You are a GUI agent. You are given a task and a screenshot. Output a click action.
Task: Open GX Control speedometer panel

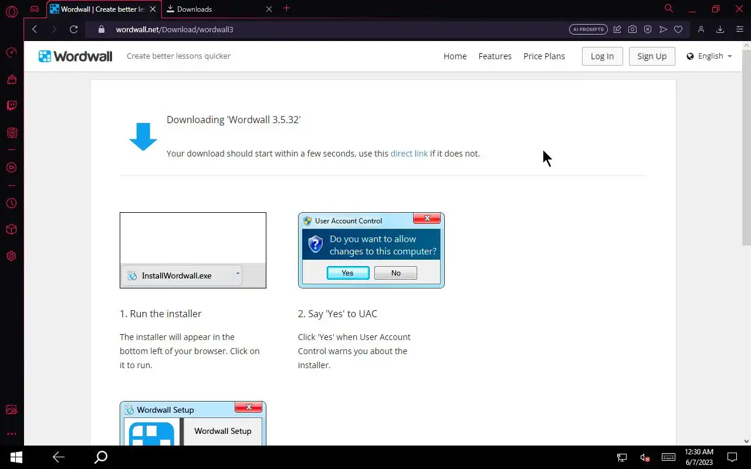click(11, 53)
